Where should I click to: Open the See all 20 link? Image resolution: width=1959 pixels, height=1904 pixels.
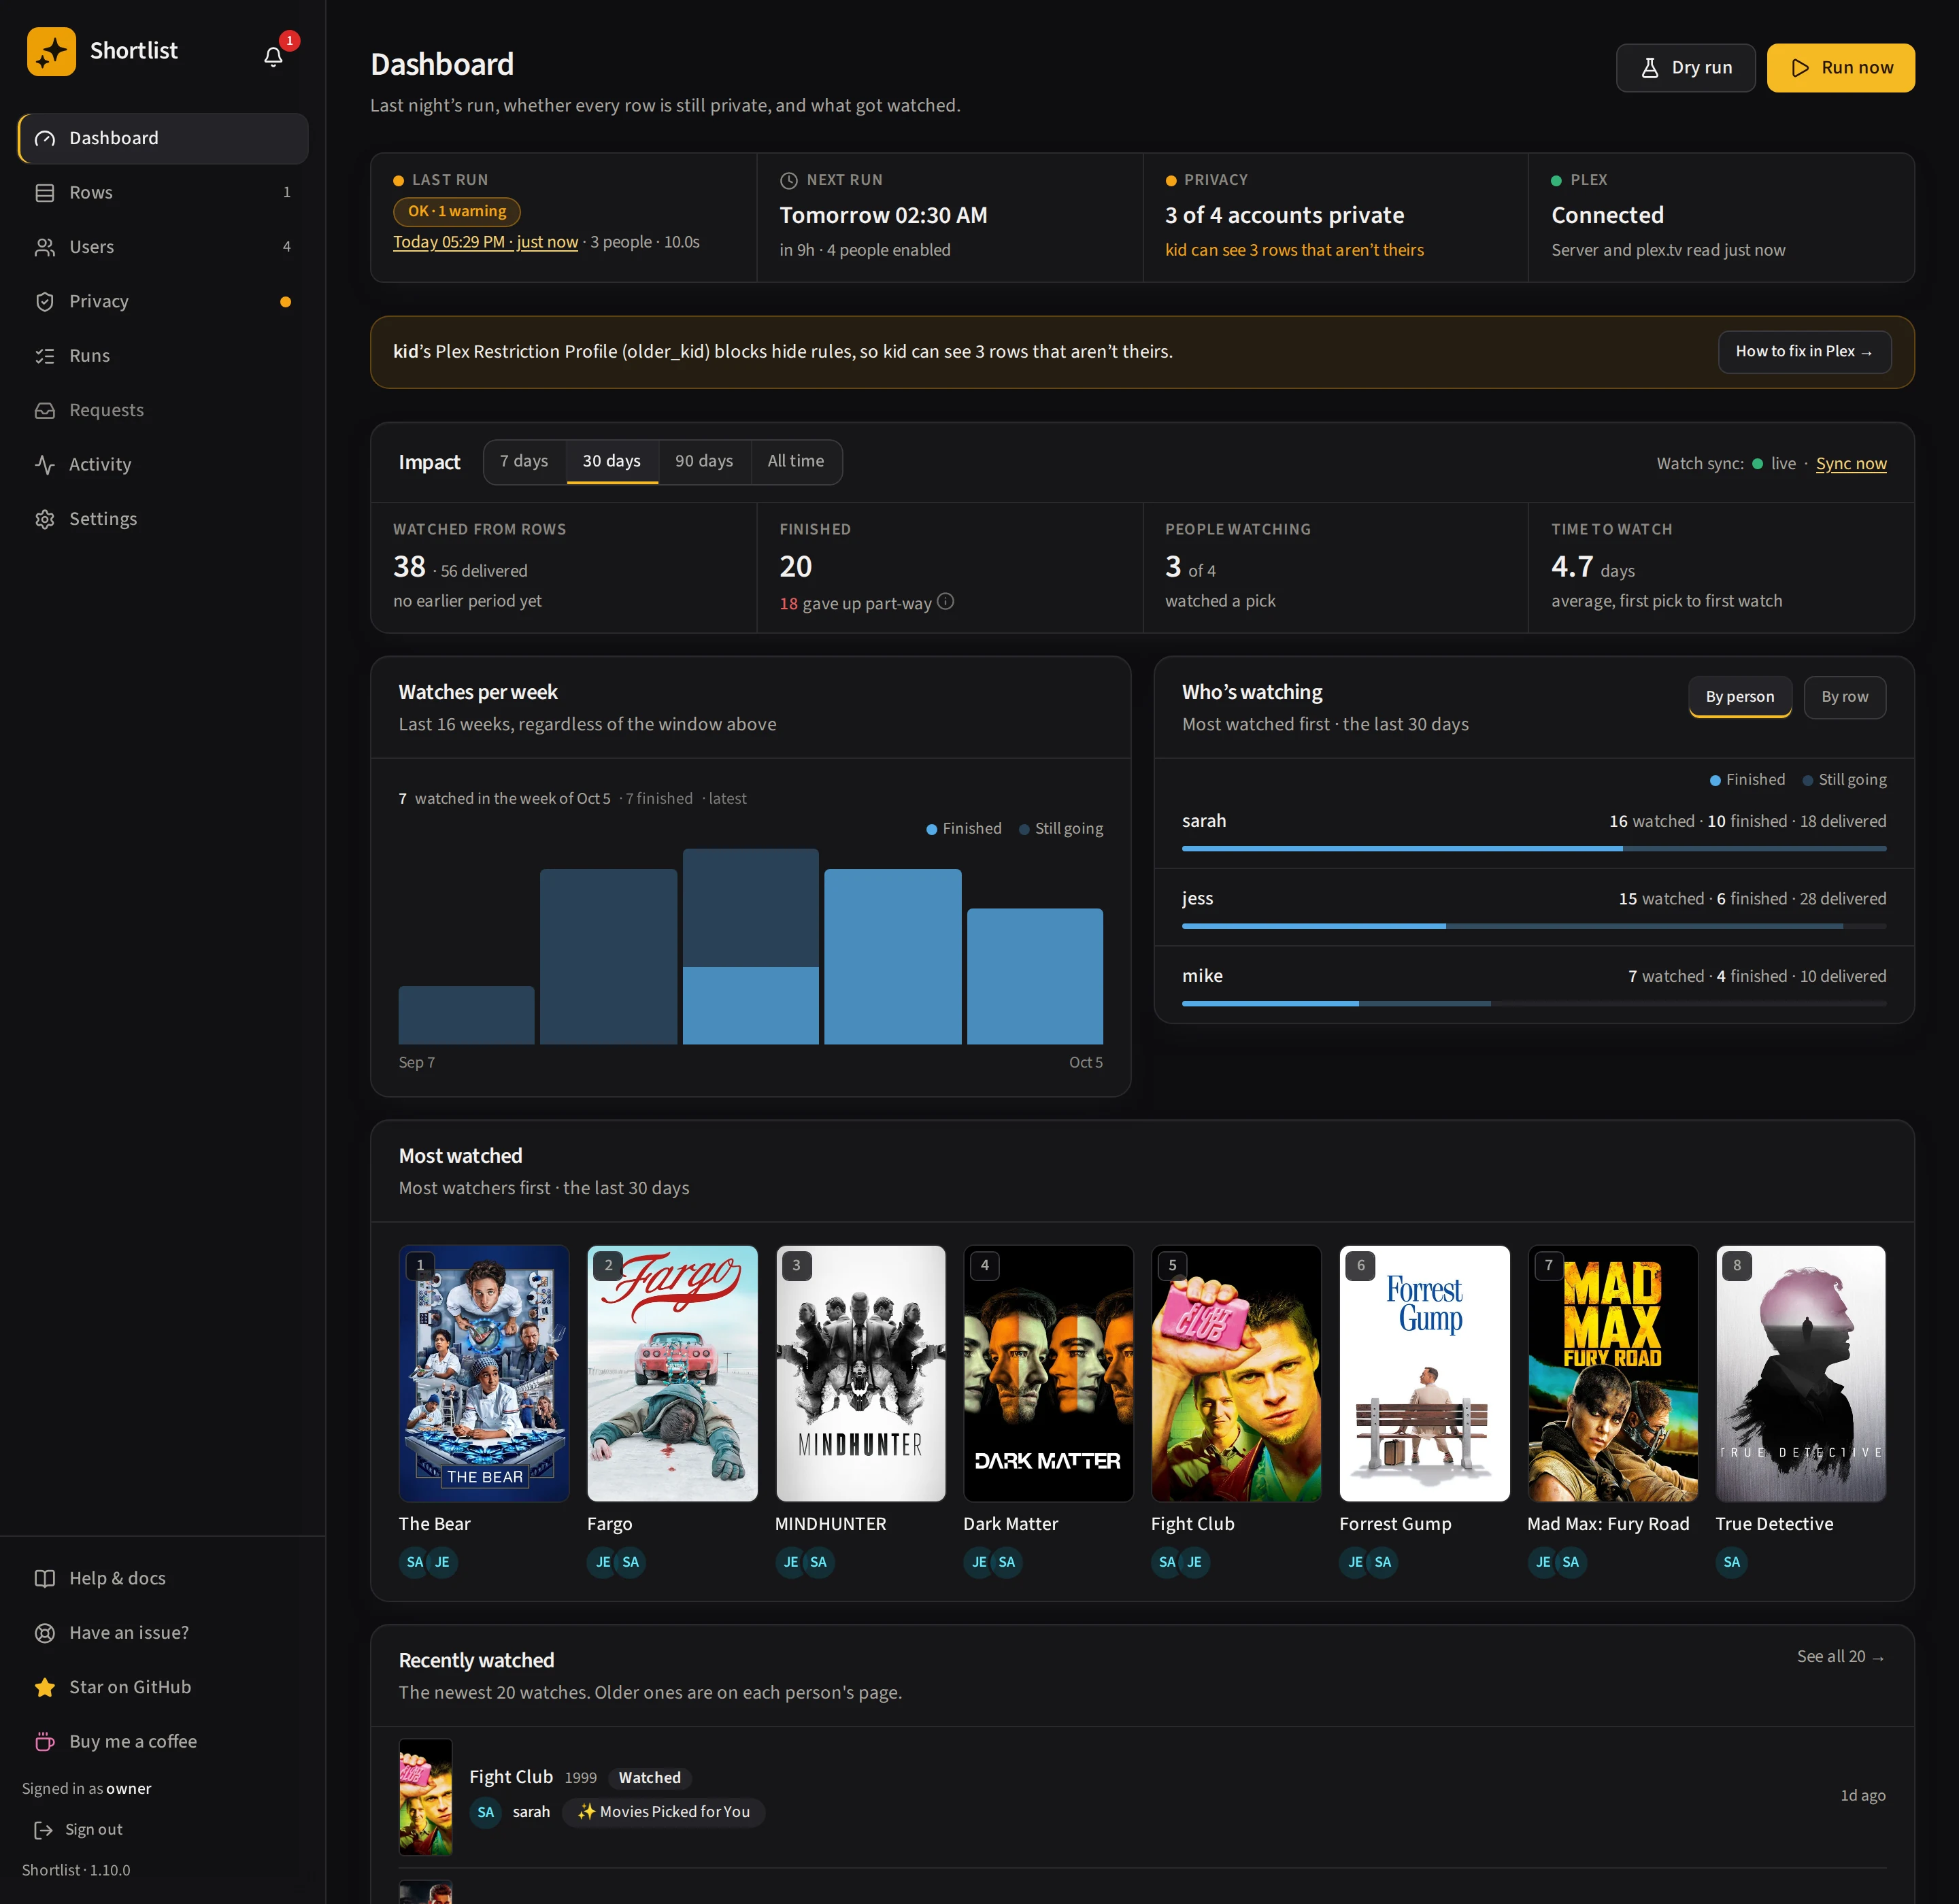click(x=1841, y=1657)
